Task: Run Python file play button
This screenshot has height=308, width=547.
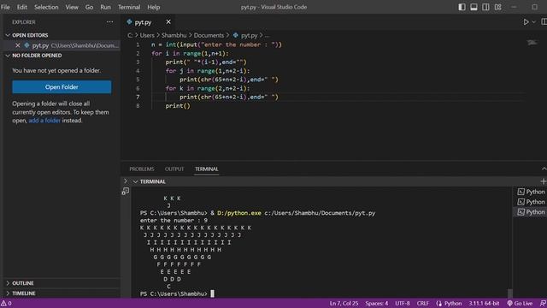Action: (x=526, y=22)
